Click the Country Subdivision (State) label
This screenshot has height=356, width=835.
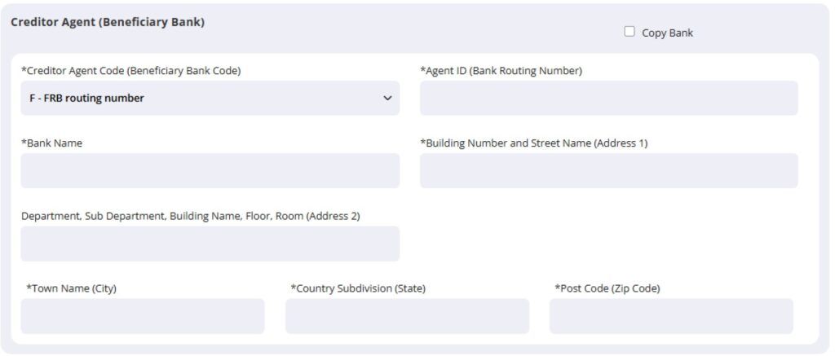358,288
